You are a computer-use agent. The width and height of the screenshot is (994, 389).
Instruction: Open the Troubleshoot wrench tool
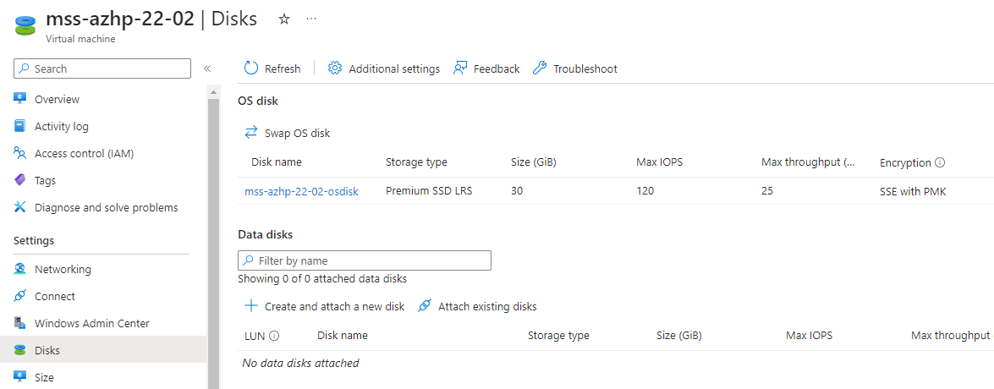click(540, 68)
